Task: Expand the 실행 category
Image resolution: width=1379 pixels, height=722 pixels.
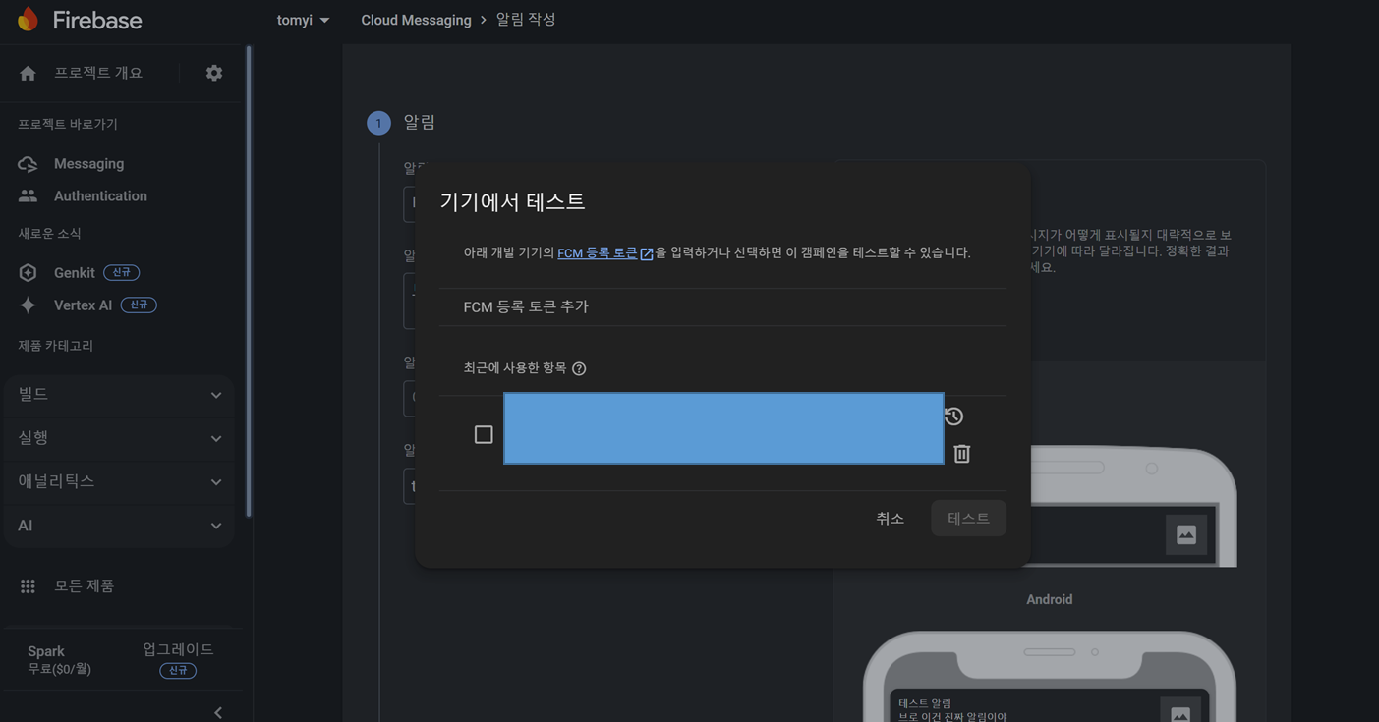Action: point(119,438)
